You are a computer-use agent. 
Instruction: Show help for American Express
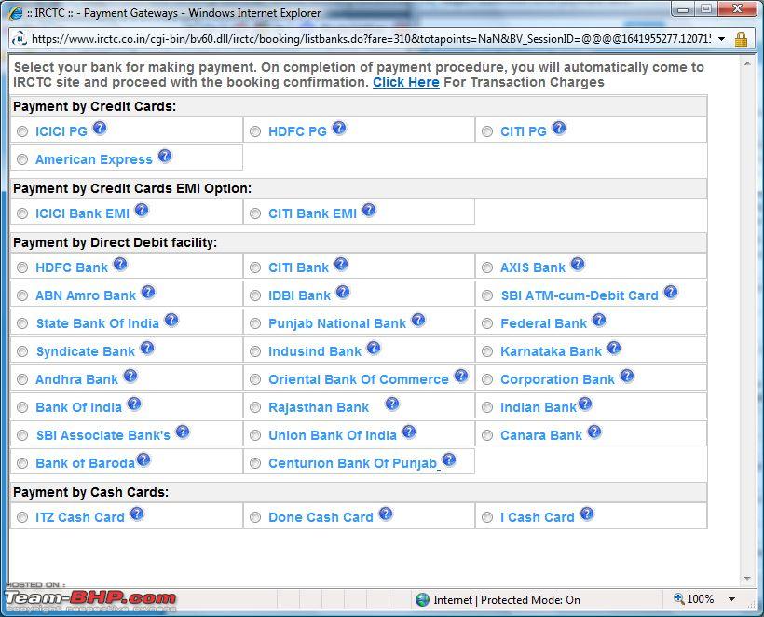click(x=165, y=156)
